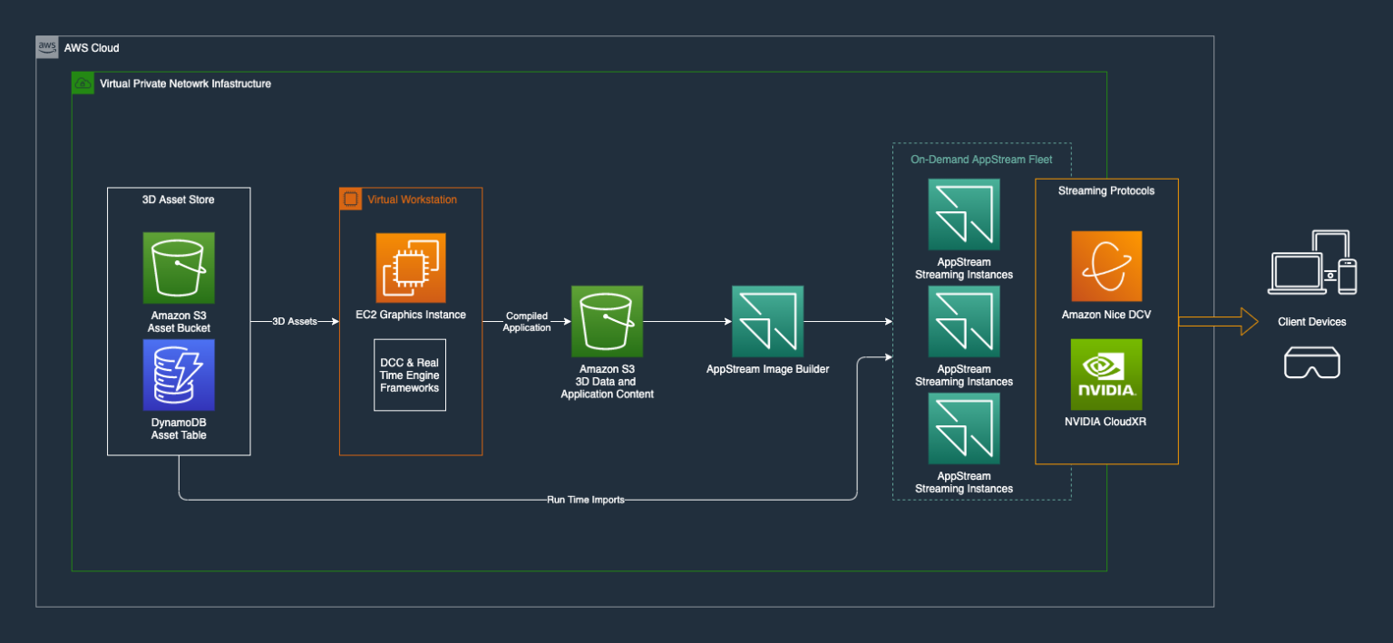
Task: Select the Virtual Private Network cloud icon
Action: click(x=83, y=83)
